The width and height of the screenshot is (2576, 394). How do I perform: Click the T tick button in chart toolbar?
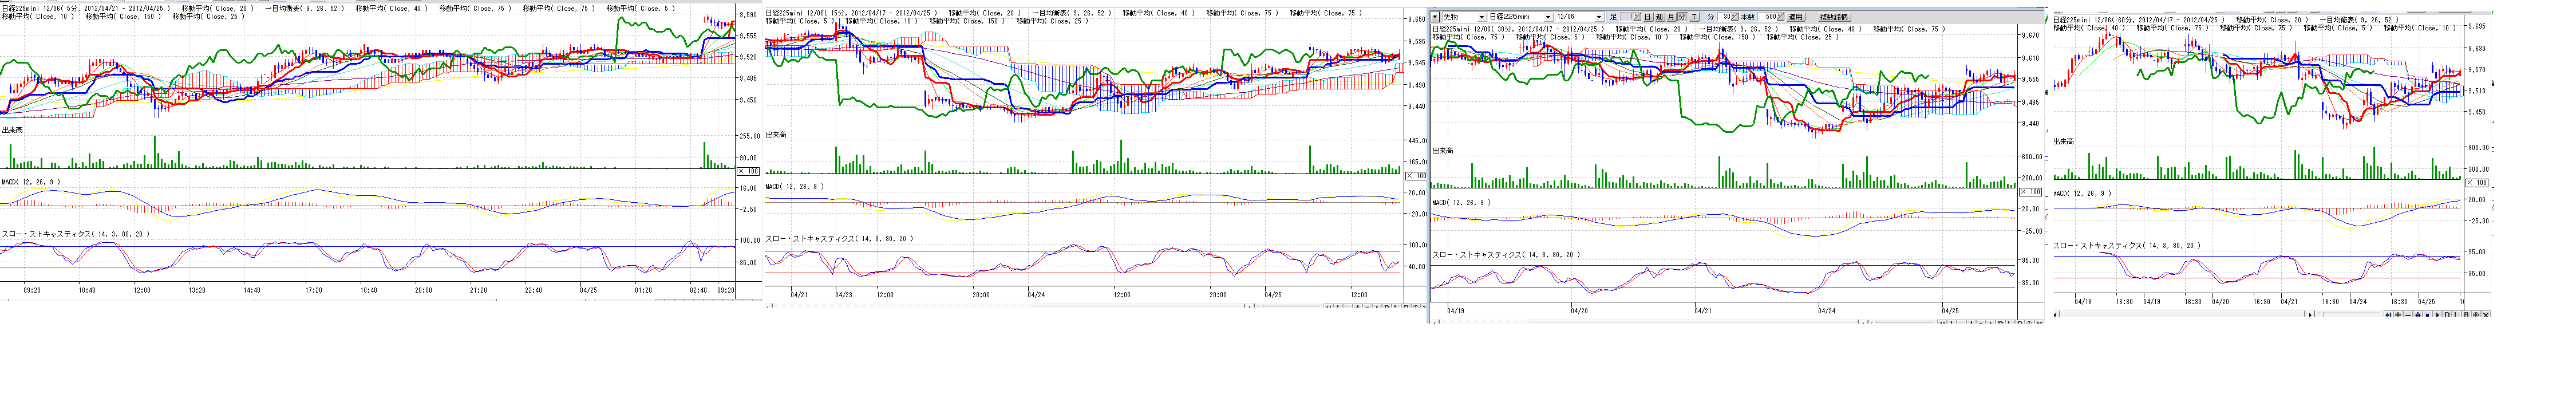1694,17
